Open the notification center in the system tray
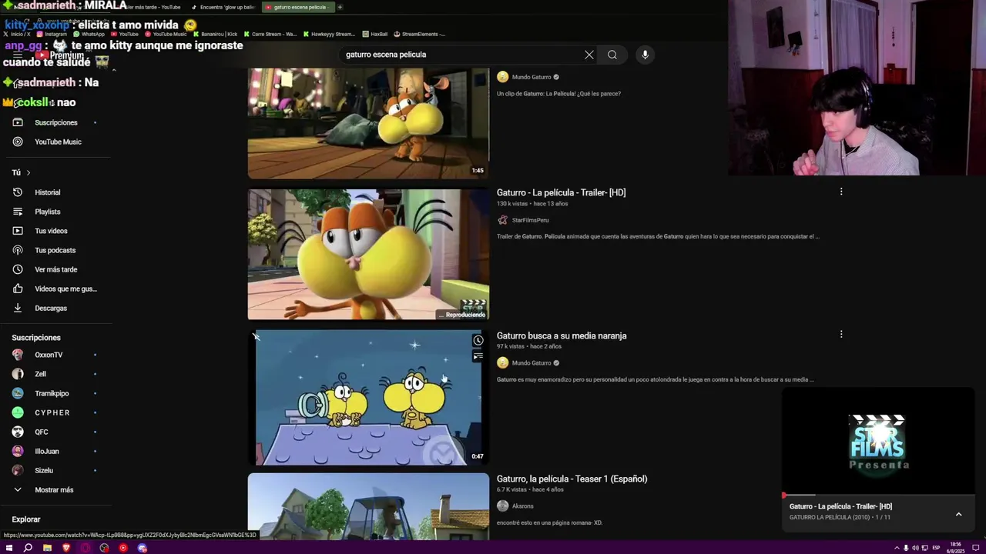Screen dimensions: 986x554 (976, 548)
